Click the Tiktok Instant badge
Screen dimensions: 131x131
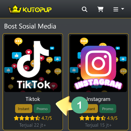coord(24,109)
